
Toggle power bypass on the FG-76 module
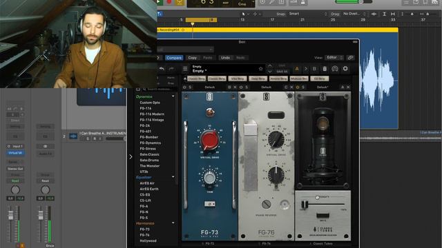coord(241,87)
